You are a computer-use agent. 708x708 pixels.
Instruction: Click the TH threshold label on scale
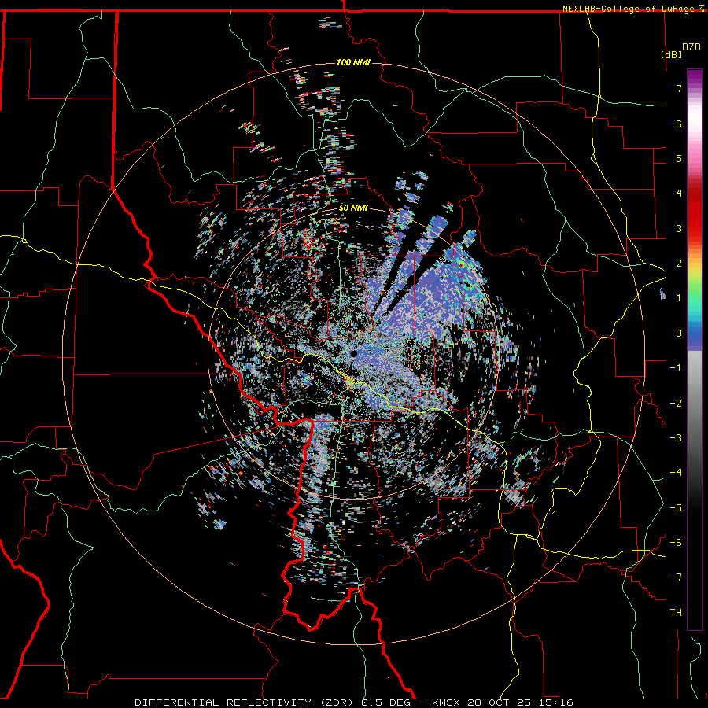(676, 613)
